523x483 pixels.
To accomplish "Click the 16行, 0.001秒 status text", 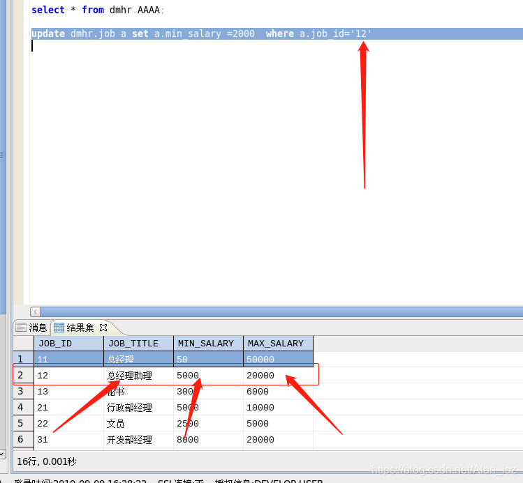I will pos(47,461).
